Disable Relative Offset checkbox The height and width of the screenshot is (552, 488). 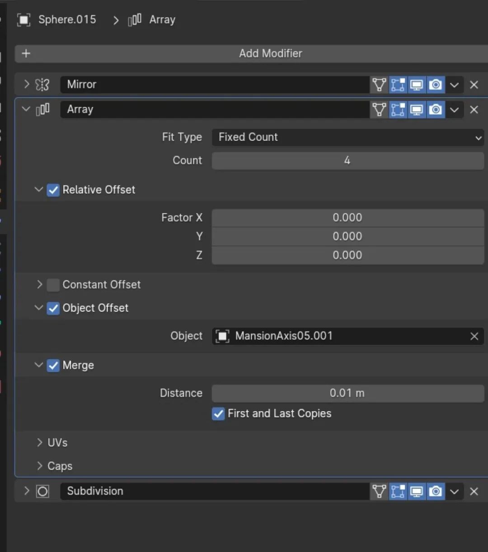[53, 190]
